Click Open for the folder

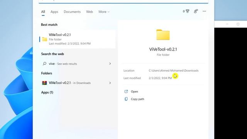pos(134,92)
